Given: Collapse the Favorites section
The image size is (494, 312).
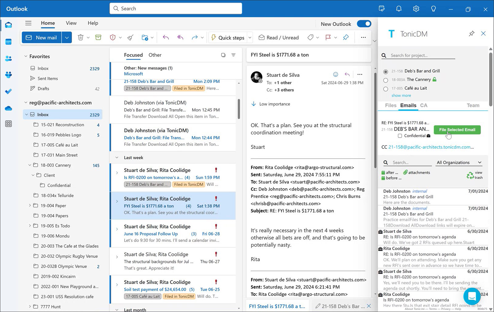Looking at the screenshot, I should pyautogui.click(x=26, y=56).
